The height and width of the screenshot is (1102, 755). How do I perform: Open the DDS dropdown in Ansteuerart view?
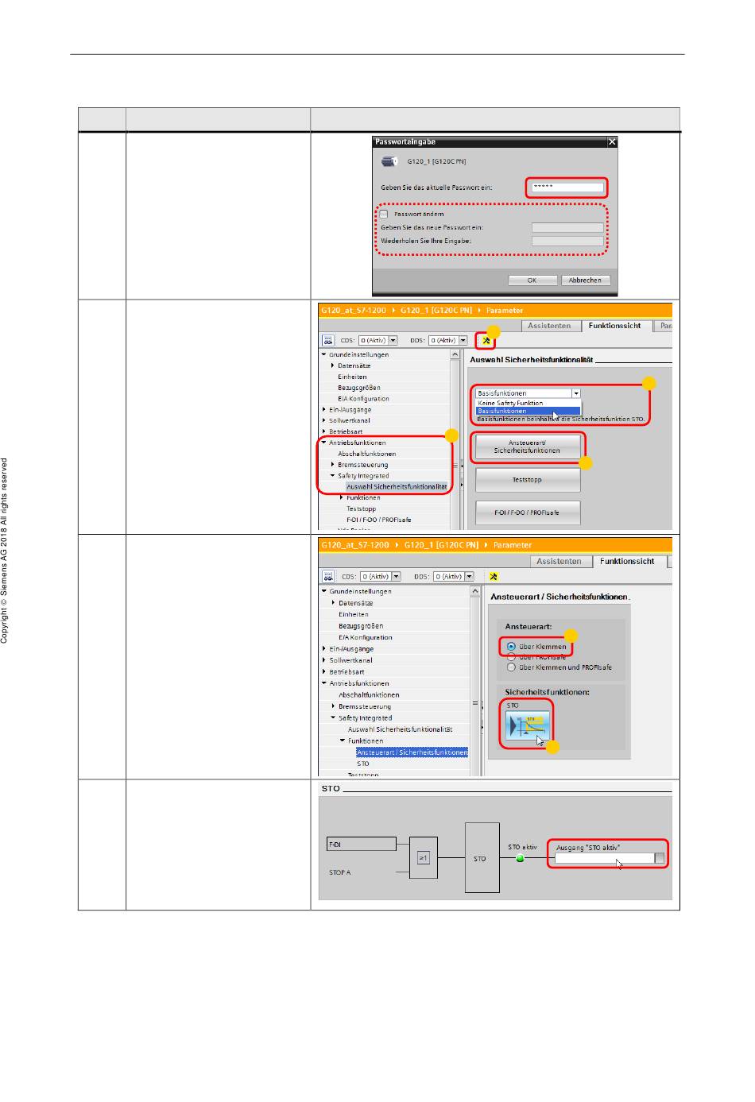[x=469, y=577]
